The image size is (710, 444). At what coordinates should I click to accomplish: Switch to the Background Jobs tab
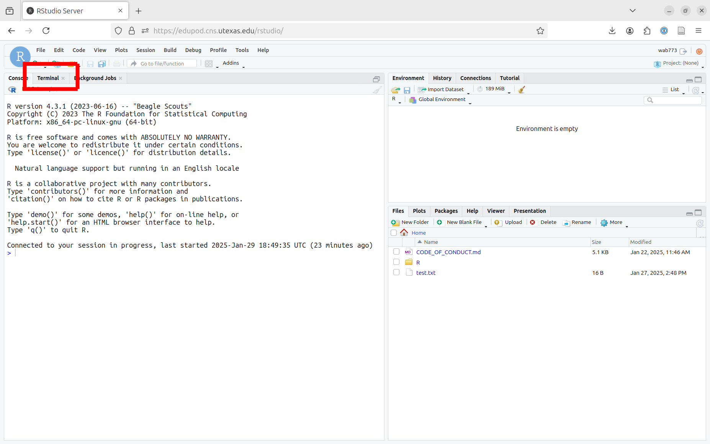click(x=95, y=78)
